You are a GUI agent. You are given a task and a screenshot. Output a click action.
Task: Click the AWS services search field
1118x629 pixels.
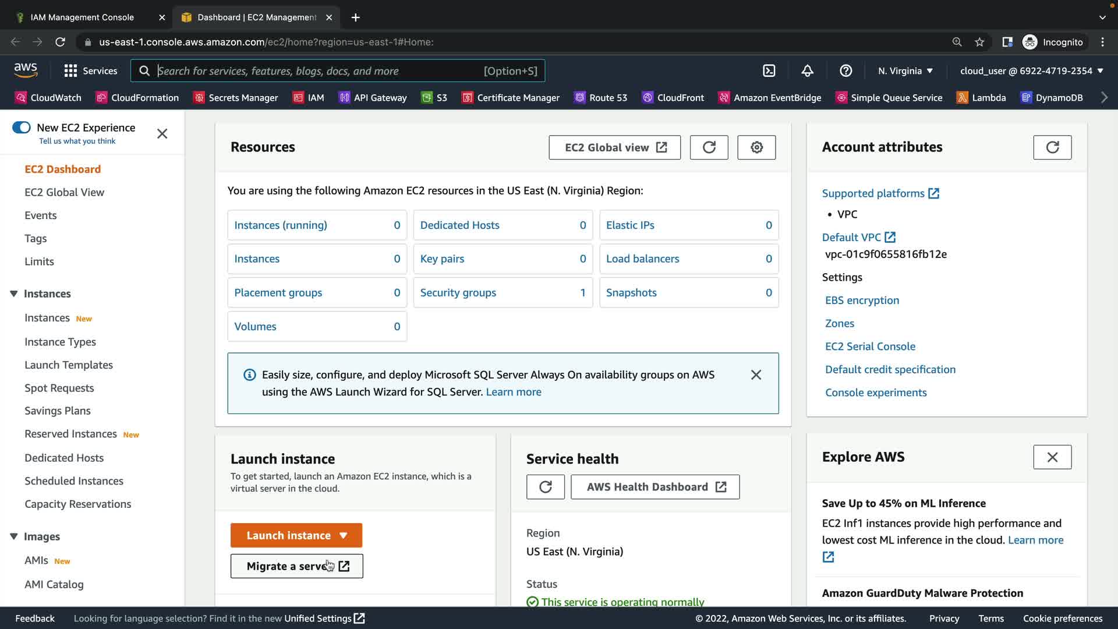(317, 71)
